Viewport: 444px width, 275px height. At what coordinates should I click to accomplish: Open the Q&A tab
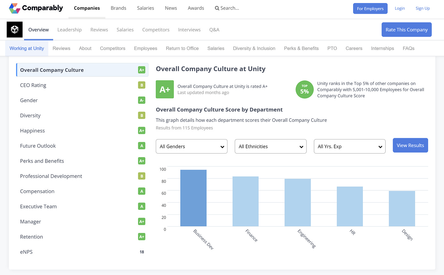[214, 30]
